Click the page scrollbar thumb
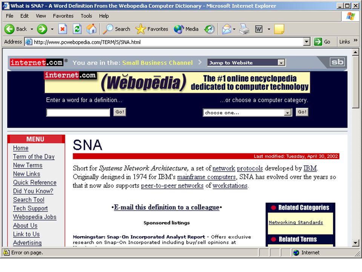Viewport: 362px width, 272px height. pyautogui.click(x=355, y=82)
